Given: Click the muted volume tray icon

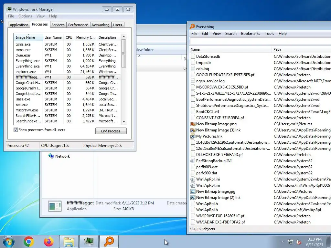Looking at the screenshot, I should coord(298,242).
